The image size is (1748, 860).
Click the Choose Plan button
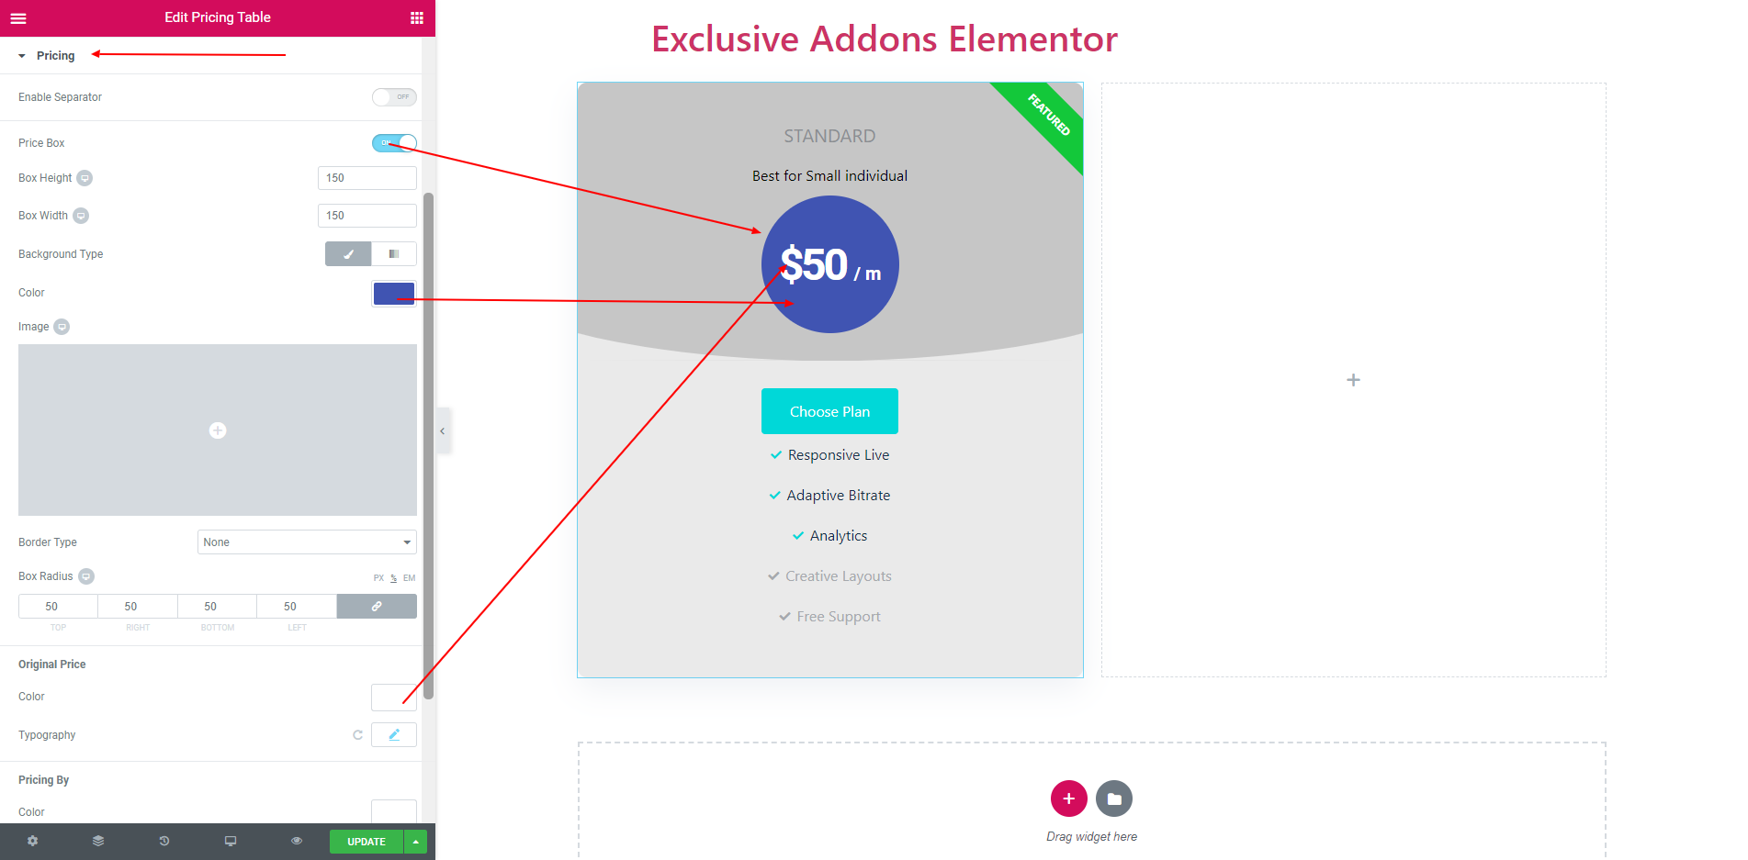pos(829,411)
